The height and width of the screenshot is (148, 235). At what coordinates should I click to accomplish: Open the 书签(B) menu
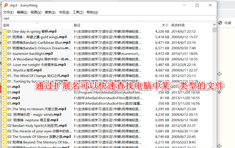point(64,12)
